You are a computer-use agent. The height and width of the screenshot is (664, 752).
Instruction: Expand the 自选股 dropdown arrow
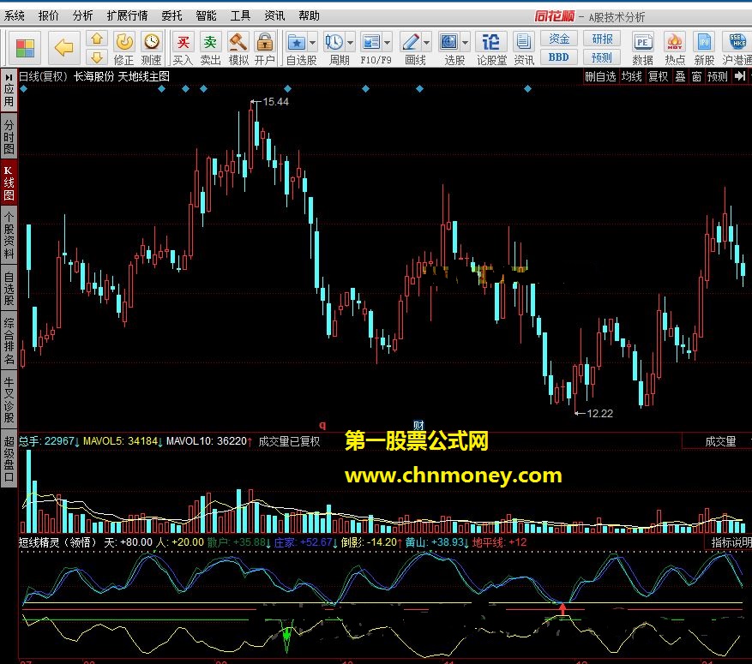(x=312, y=43)
